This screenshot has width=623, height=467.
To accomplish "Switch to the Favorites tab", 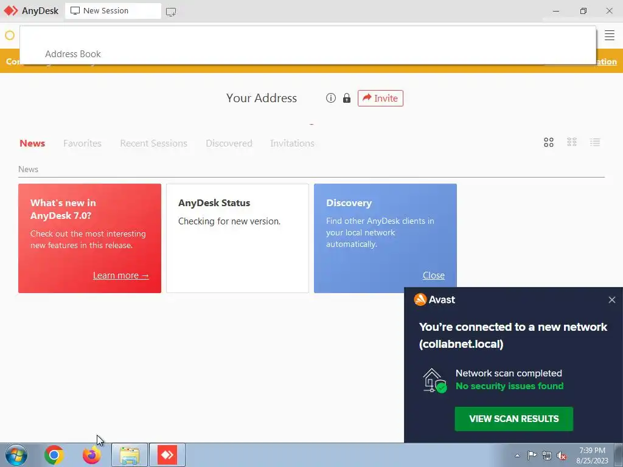I will click(82, 143).
